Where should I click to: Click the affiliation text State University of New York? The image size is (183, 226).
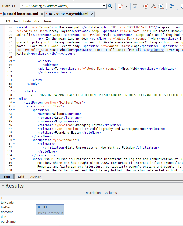click(100, 147)
